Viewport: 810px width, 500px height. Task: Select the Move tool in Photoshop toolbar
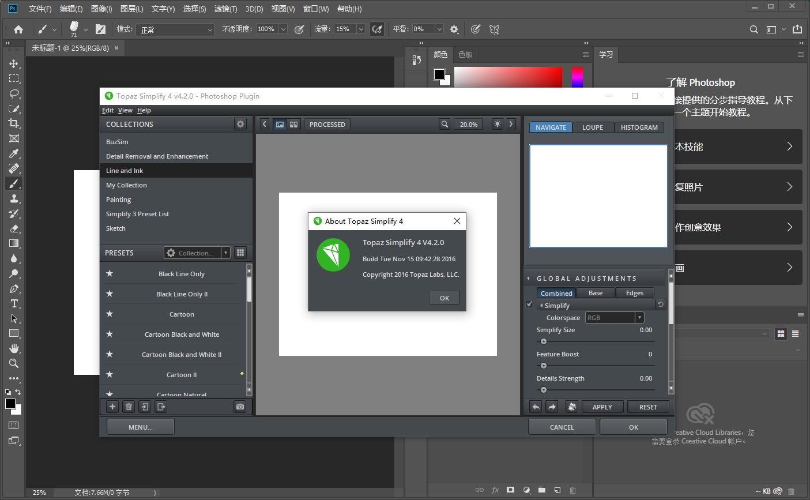(x=14, y=63)
